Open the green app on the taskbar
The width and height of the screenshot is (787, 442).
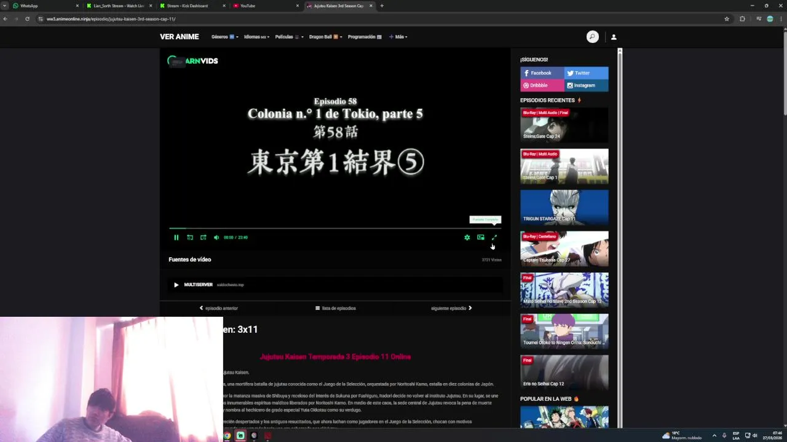coord(240,436)
